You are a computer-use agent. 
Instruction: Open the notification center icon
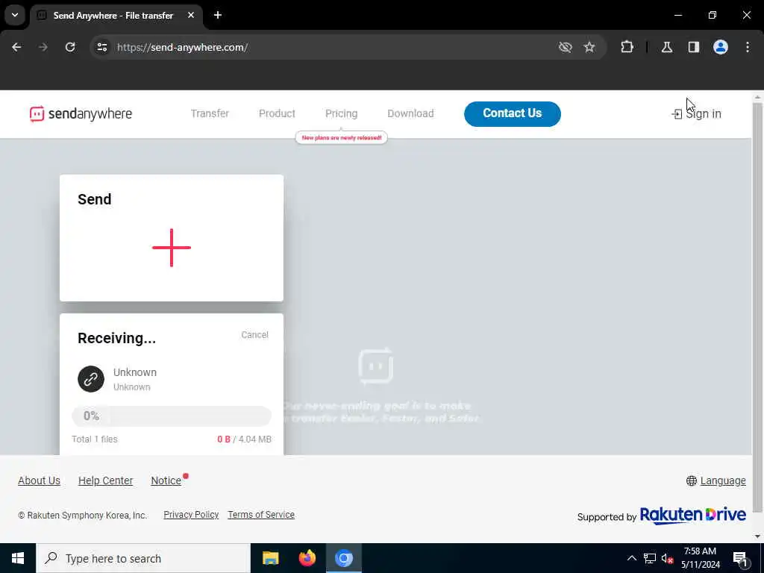coord(741,559)
